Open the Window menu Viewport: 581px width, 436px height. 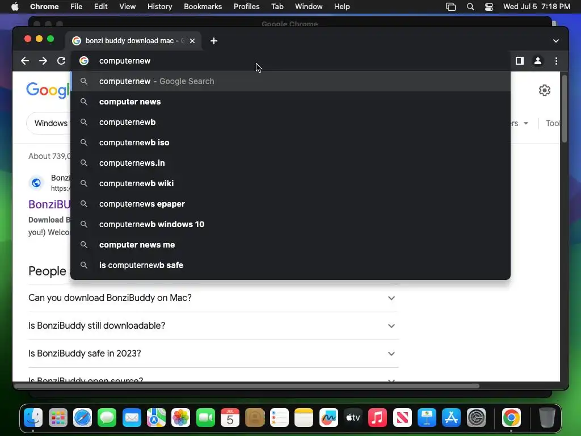click(x=309, y=6)
